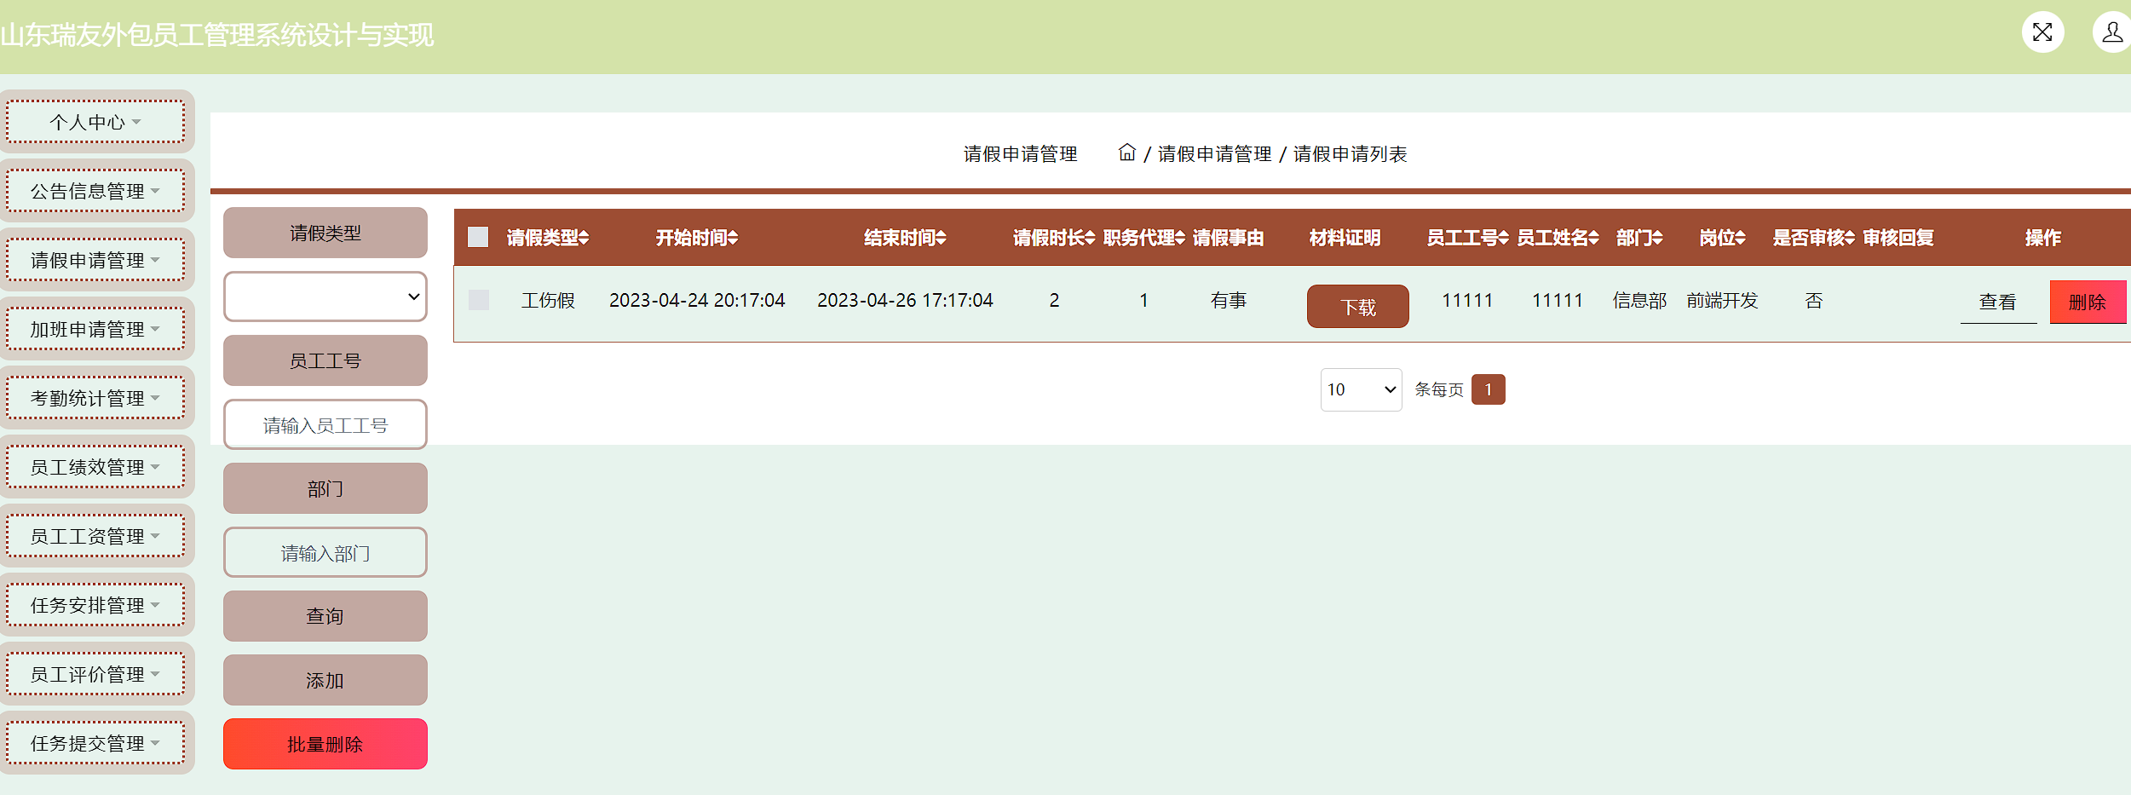Check the 工伤假 row checkbox

pos(479,300)
